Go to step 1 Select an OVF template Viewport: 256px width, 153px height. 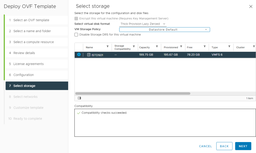pyautogui.click(x=37, y=20)
